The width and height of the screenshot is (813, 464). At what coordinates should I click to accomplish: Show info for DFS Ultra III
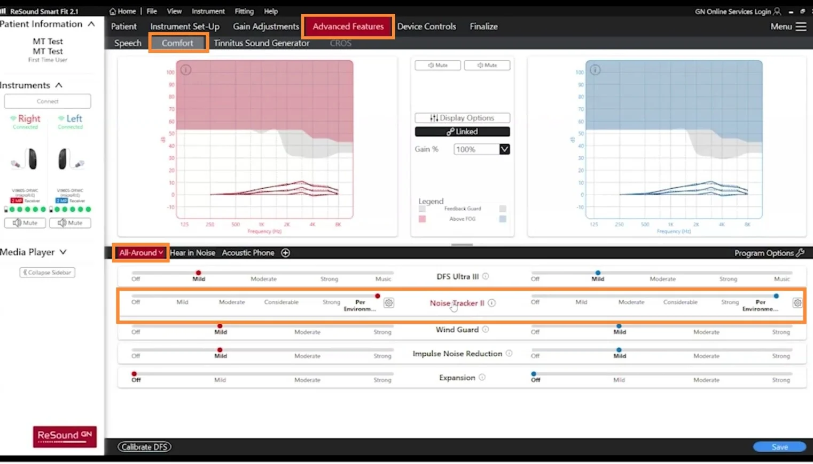point(486,276)
